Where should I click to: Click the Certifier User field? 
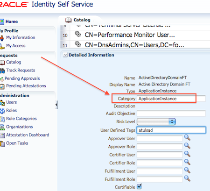160,155
